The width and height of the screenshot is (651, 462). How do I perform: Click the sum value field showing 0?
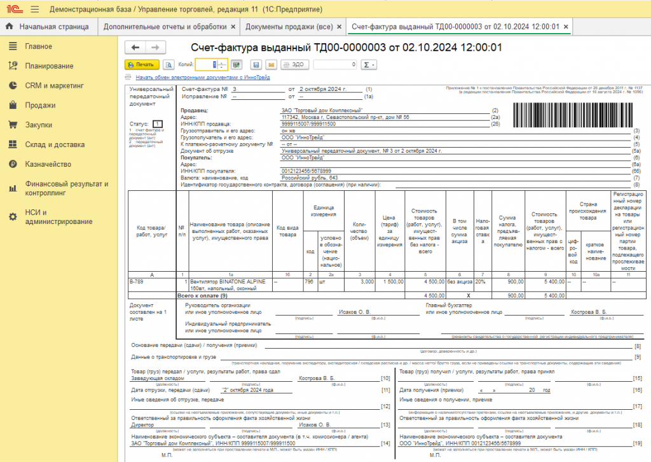(x=335, y=65)
